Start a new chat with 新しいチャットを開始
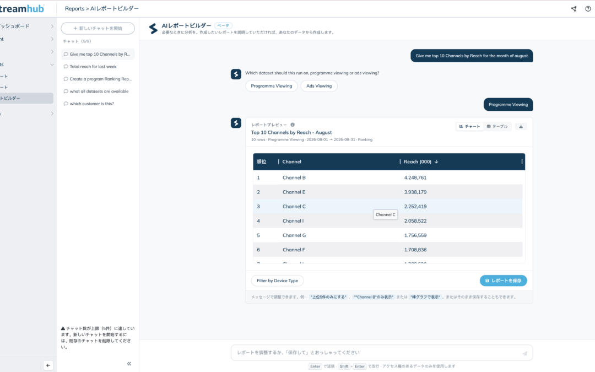This screenshot has width=595, height=372. [x=98, y=29]
